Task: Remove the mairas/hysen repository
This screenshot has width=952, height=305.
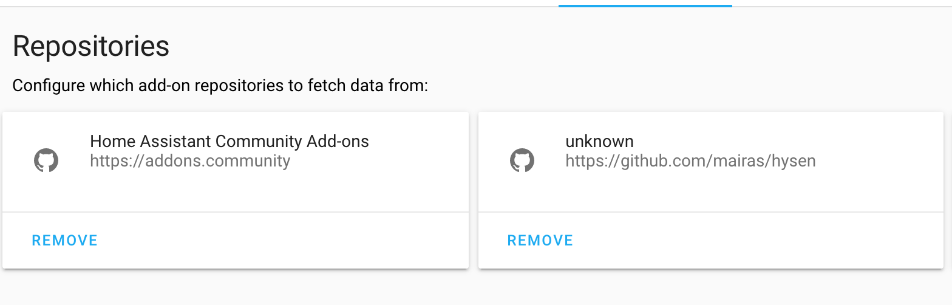Action: tap(540, 241)
